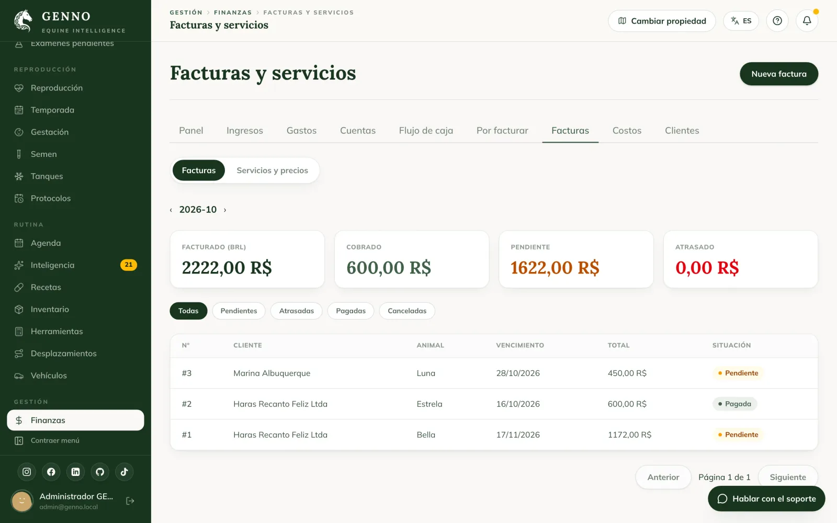Click the logout icon beside Administrador
This screenshot has height=523, width=837.
tap(130, 501)
